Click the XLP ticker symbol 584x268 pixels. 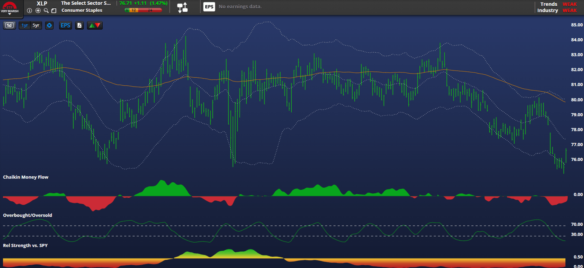(42, 3)
